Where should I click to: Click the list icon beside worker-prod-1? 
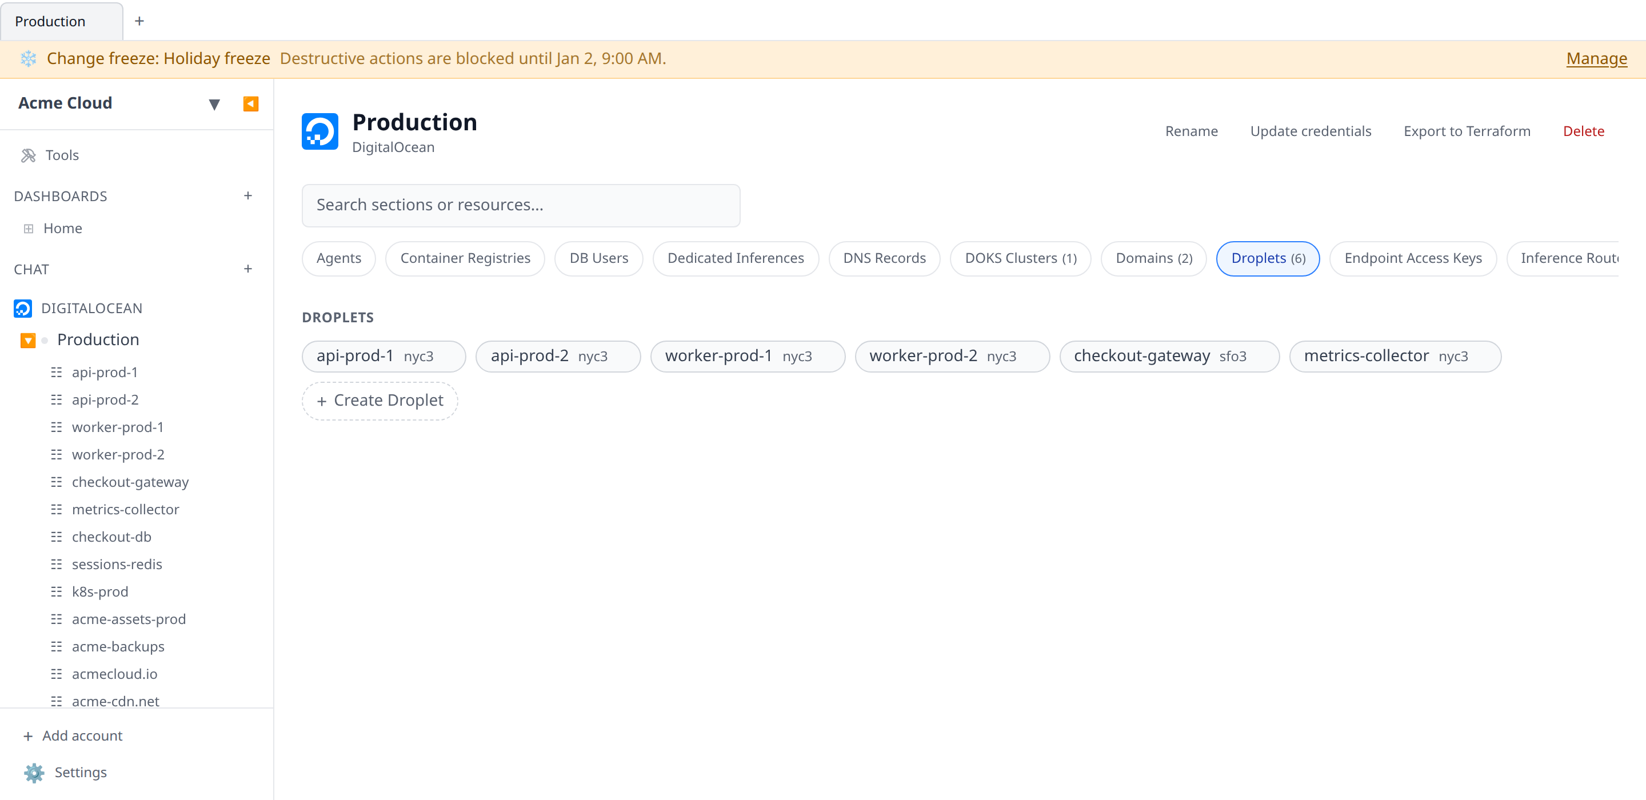click(x=56, y=427)
